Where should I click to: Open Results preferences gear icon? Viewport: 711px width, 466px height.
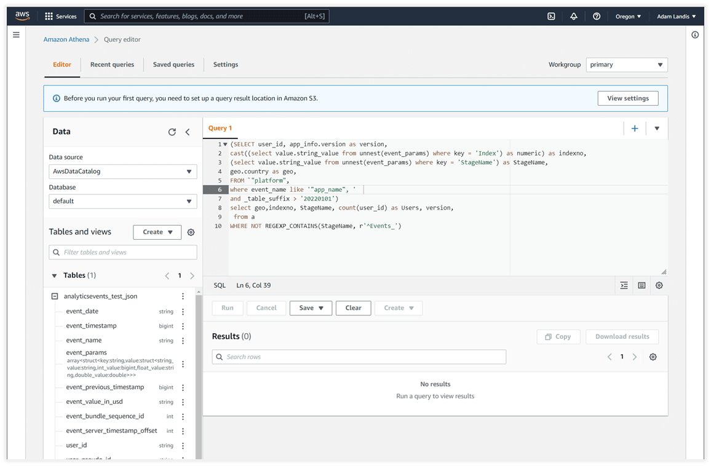pos(653,357)
